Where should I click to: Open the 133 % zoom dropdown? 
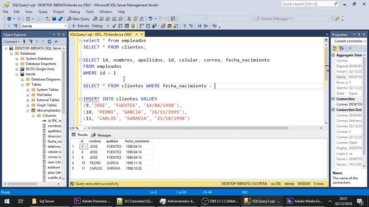pos(84,128)
